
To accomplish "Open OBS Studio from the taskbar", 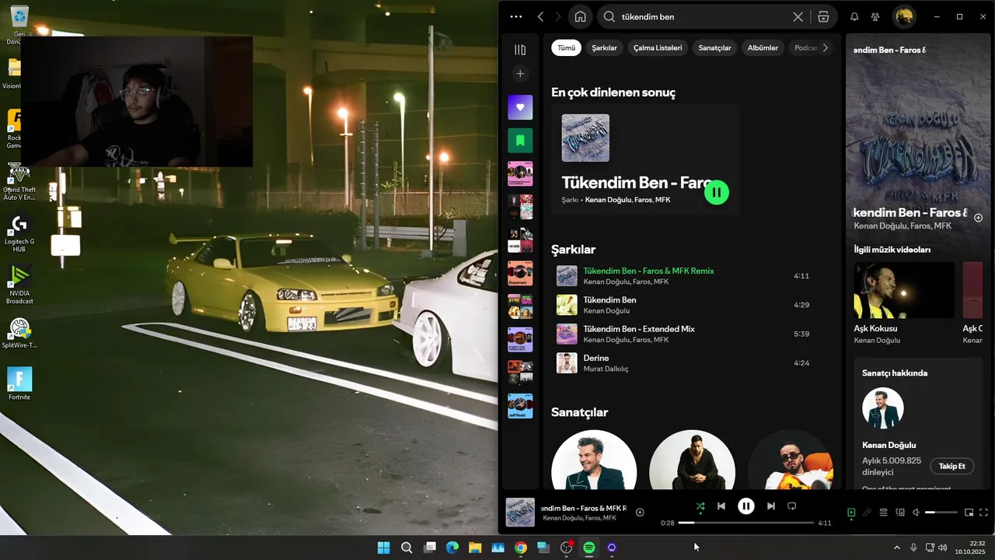I will pos(566,548).
